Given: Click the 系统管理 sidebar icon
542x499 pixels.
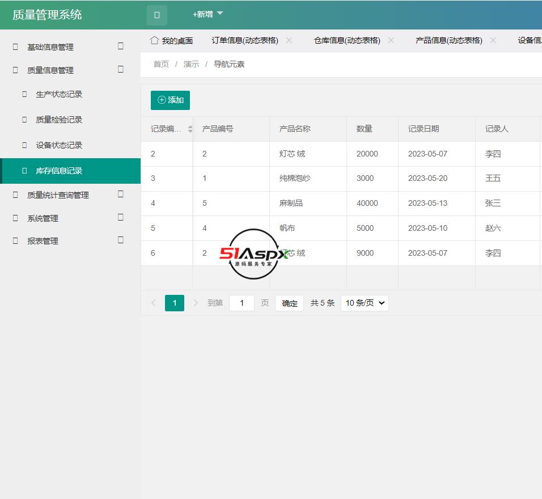Looking at the screenshot, I should pyautogui.click(x=15, y=218).
